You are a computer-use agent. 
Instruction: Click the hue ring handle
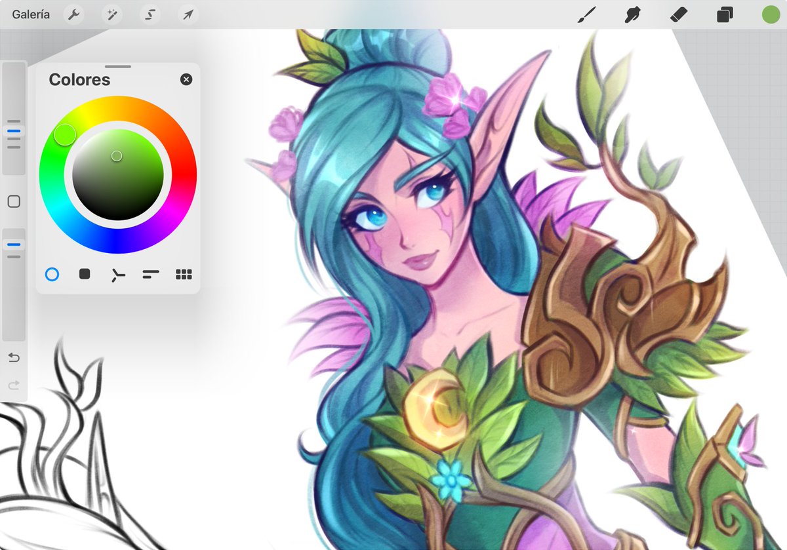(x=65, y=134)
